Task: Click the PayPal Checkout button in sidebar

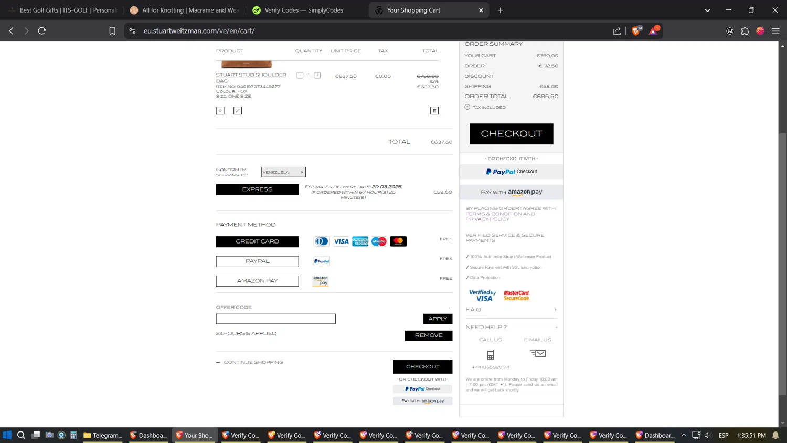Action: pos(511,172)
